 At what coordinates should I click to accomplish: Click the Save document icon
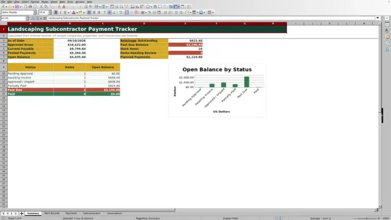[x=17, y=7]
